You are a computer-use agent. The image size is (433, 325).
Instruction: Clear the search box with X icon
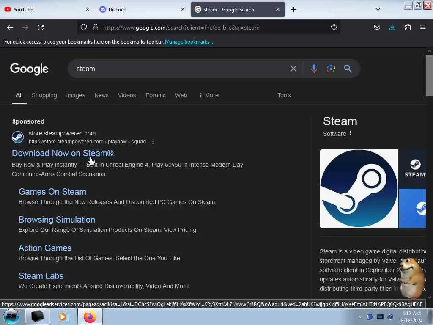(x=293, y=69)
